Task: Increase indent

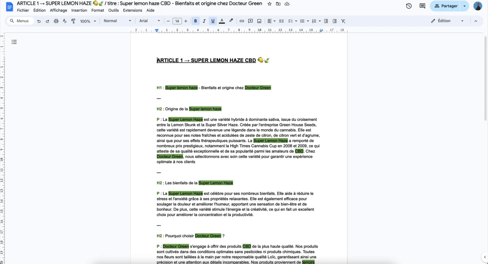Action: [x=334, y=21]
